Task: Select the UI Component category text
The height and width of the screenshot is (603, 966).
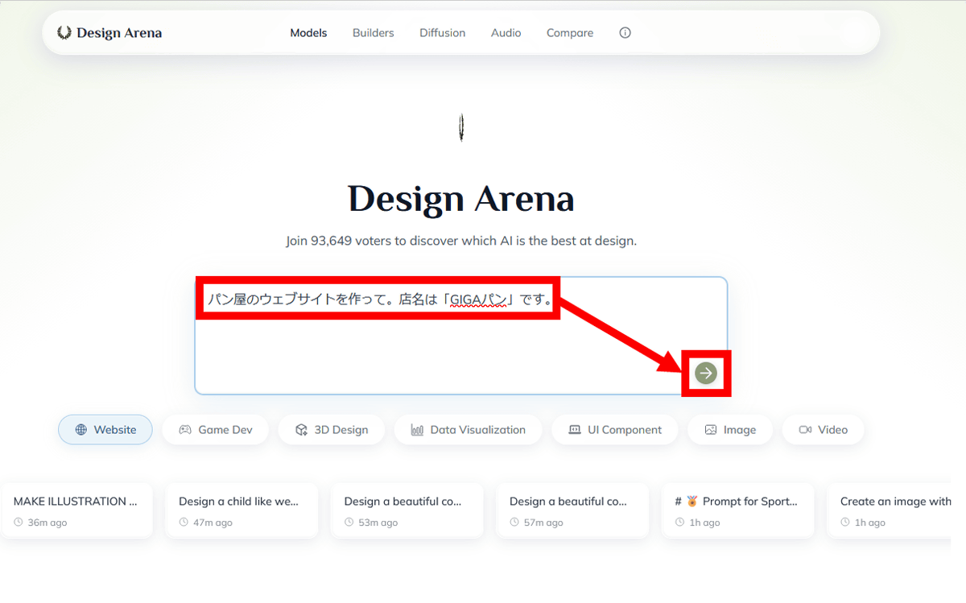Action: 625,430
